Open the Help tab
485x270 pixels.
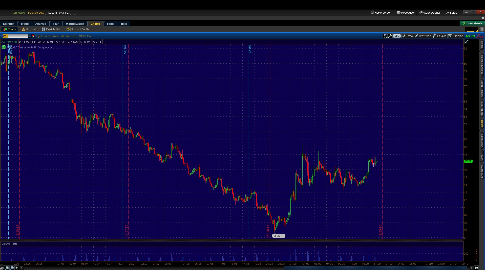(124, 24)
